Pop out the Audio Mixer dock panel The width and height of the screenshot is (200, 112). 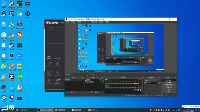(x=142, y=78)
